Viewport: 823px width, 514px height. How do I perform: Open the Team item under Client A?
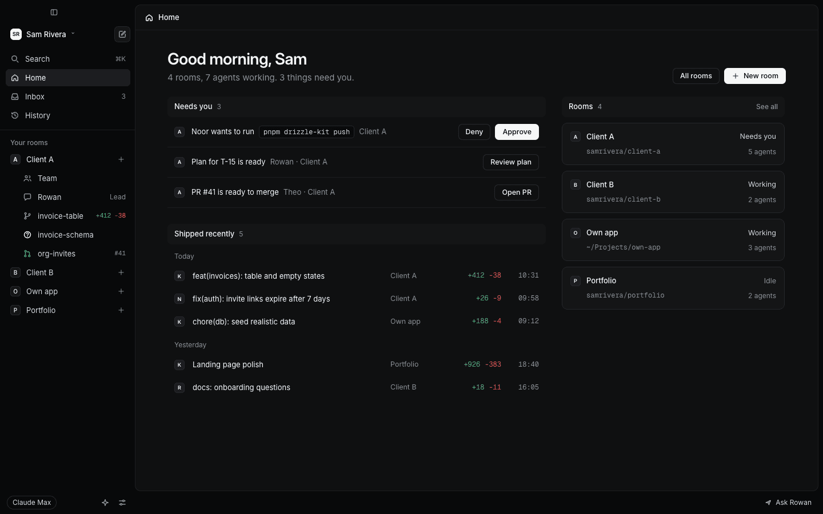pyautogui.click(x=74, y=178)
